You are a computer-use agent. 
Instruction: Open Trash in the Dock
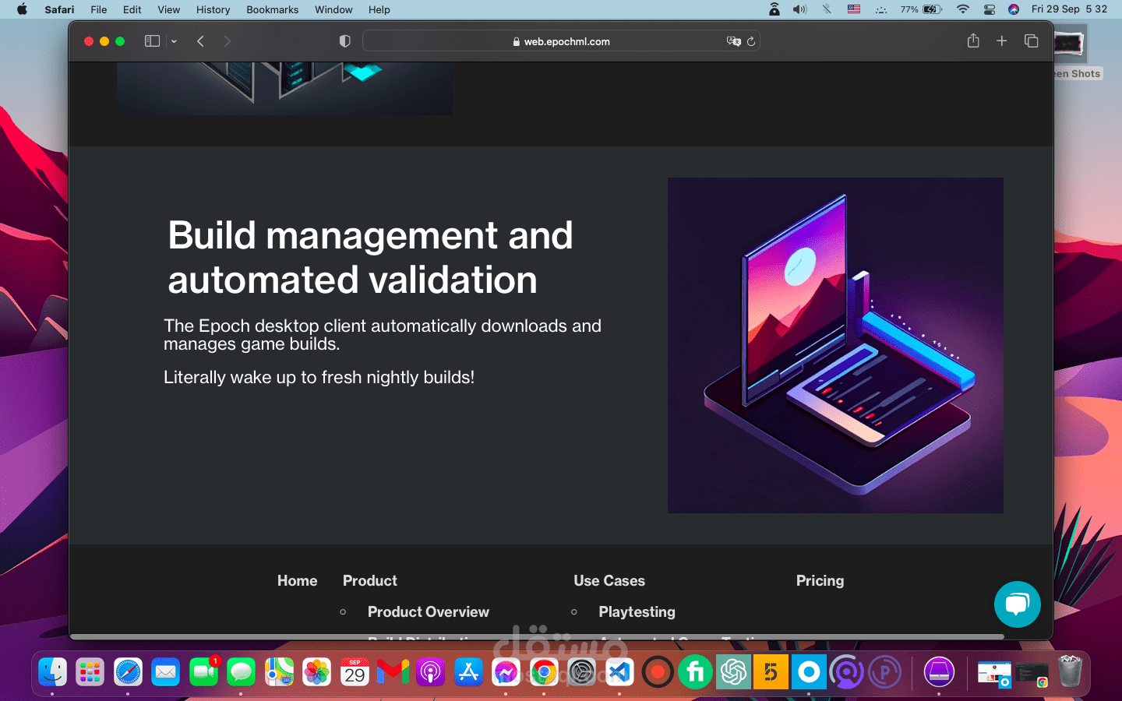[1070, 671]
